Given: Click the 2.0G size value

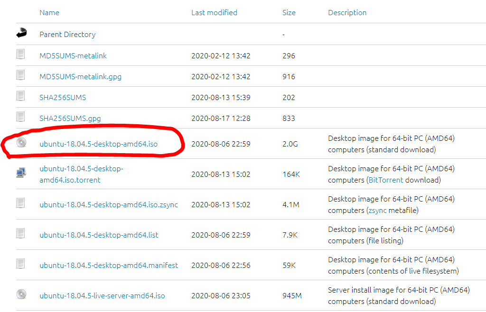Looking at the screenshot, I should pos(290,144).
